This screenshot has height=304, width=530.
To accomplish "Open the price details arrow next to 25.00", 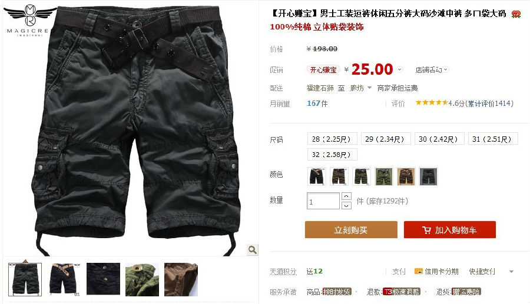I will [x=399, y=69].
